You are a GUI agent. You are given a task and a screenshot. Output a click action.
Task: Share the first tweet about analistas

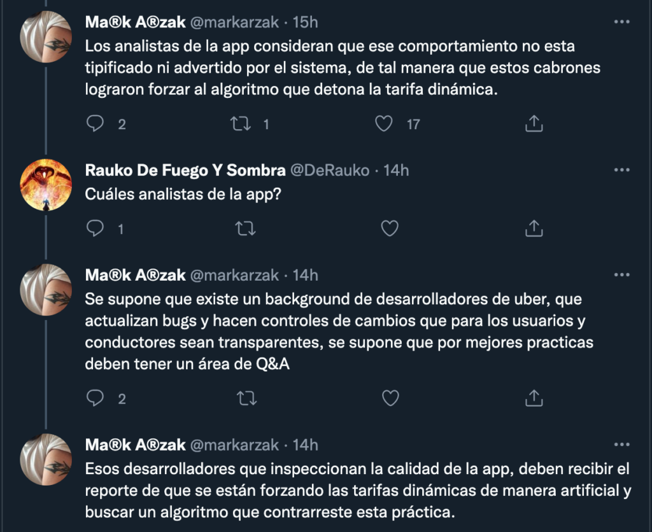point(534,124)
